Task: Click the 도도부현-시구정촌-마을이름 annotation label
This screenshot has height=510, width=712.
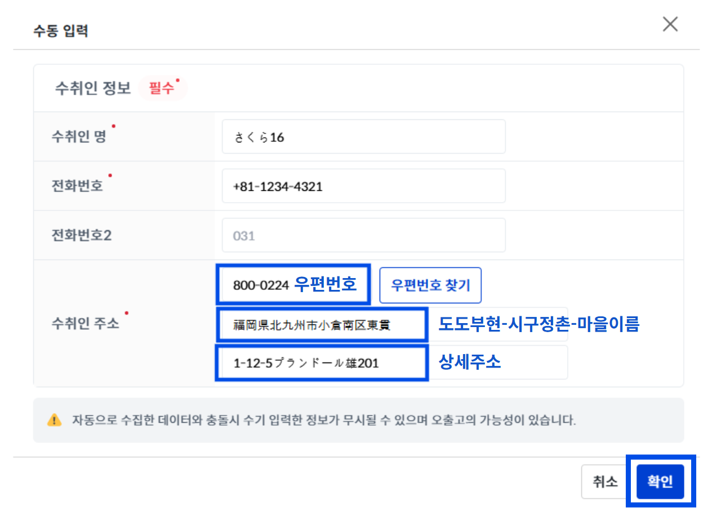Action: 539,324
